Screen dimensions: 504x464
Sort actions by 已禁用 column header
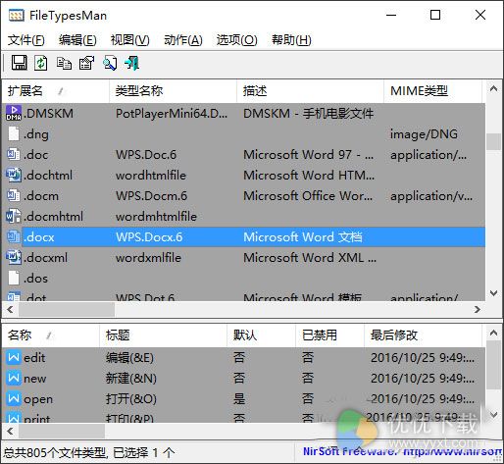tap(329, 335)
